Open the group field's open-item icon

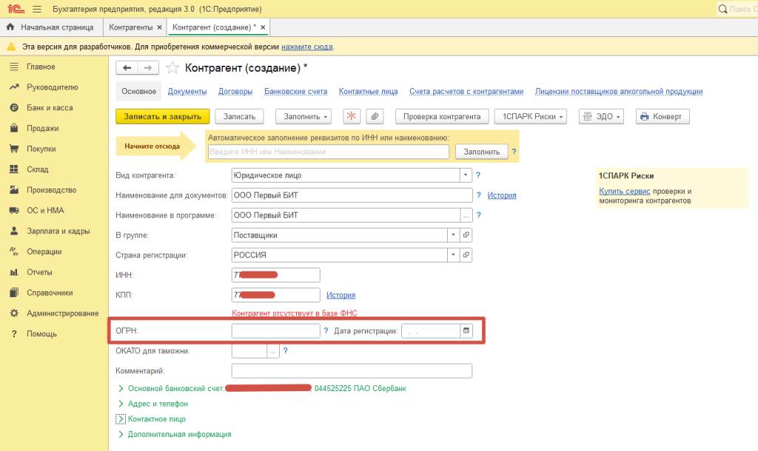click(x=466, y=235)
